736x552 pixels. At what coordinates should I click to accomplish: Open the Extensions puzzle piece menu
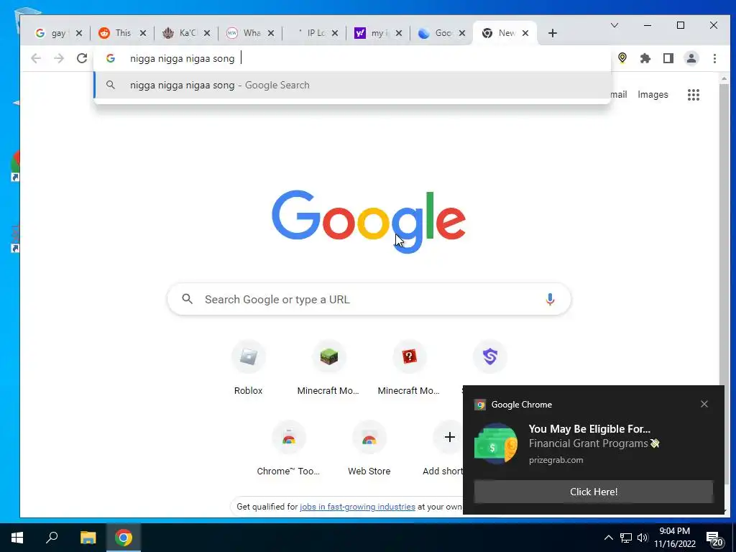[645, 58]
